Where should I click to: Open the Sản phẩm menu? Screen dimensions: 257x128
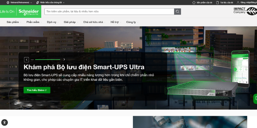tap(13, 22)
